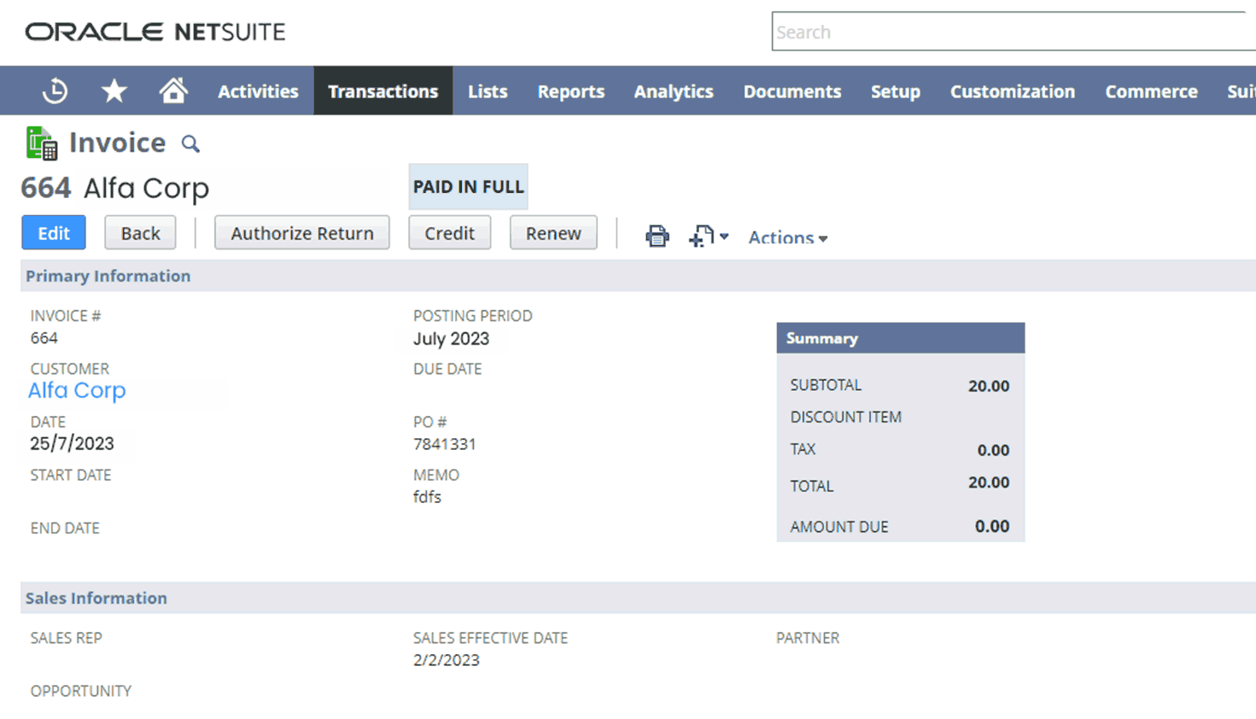1256x719 pixels.
Task: Click the TAX value 0.00
Action: [993, 450]
